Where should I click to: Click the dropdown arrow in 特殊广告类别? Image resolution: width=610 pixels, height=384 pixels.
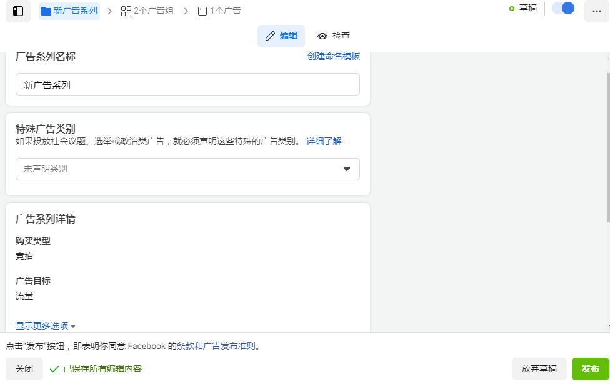click(347, 169)
